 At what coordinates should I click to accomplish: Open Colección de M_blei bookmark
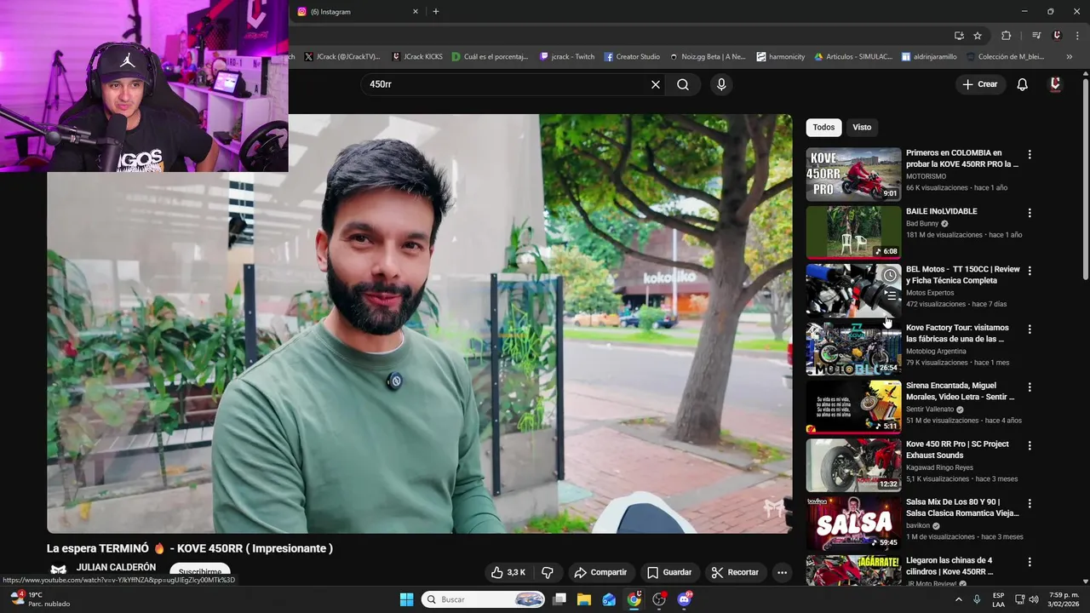[1005, 57]
